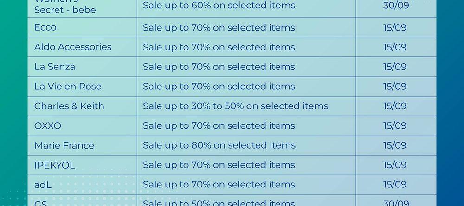
Task: Click the IPEKYOL sale offer description
Action: coord(219,165)
